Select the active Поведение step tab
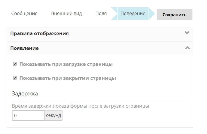 coord(133,14)
